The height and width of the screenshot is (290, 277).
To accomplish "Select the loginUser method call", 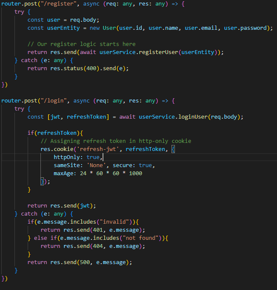I will pyautogui.click(x=193, y=117).
